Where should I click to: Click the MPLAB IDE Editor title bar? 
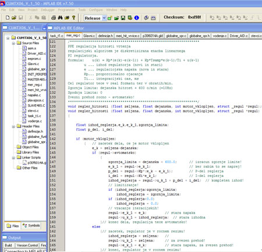coord(155,28)
